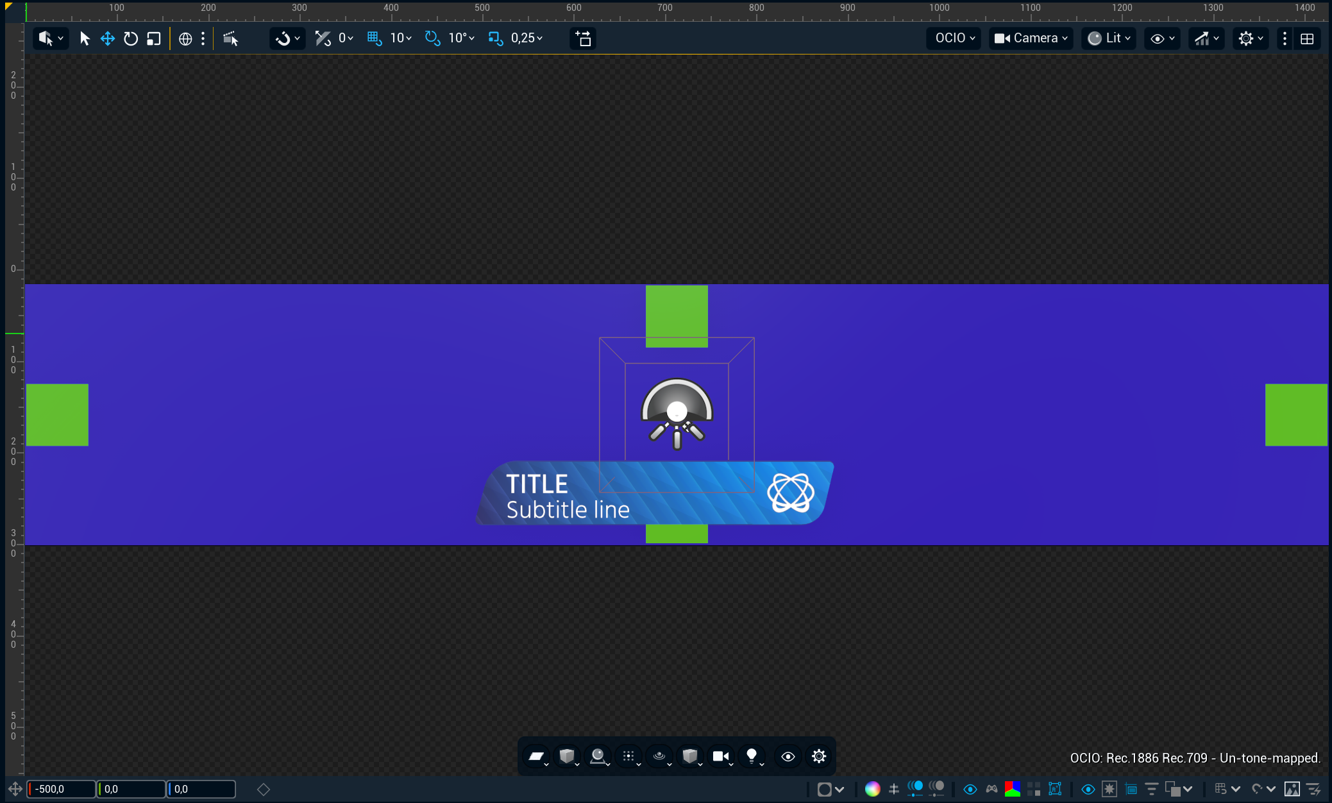
Task: Click the move arrows icon beside location fields
Action: [x=15, y=789]
